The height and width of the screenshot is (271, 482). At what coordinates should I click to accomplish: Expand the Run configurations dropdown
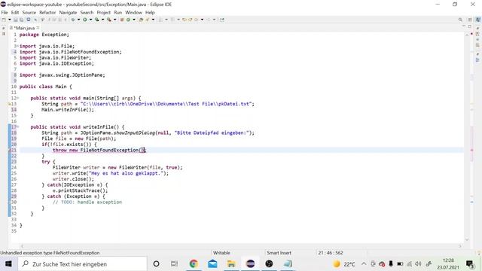(90, 20)
